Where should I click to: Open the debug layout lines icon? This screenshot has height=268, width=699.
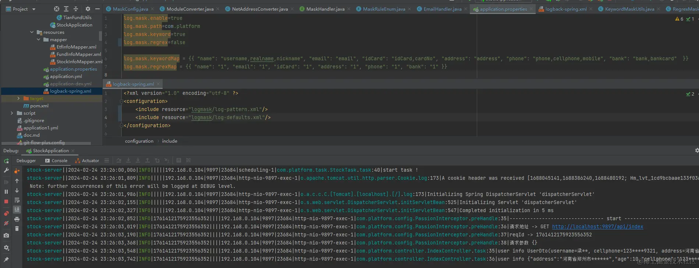point(107,160)
